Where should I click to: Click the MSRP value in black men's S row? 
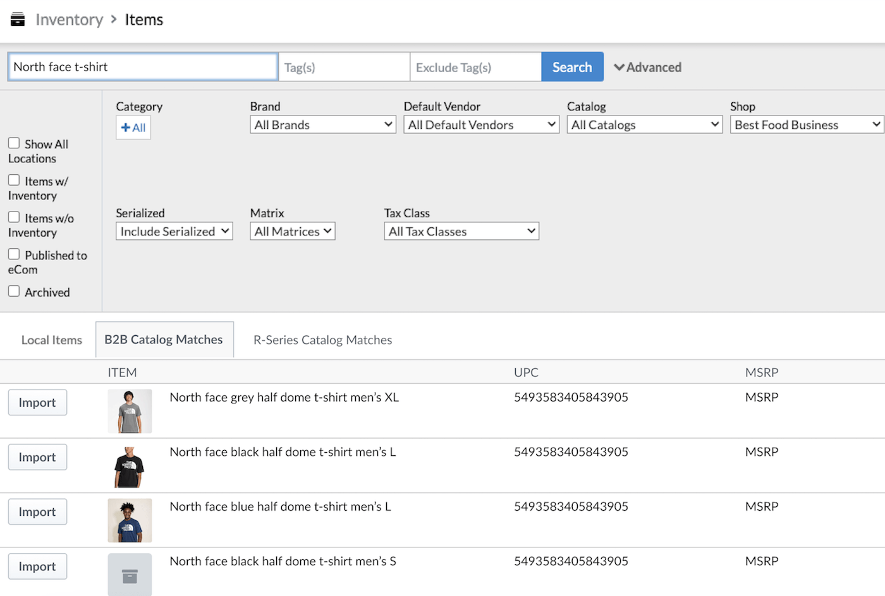(762, 561)
